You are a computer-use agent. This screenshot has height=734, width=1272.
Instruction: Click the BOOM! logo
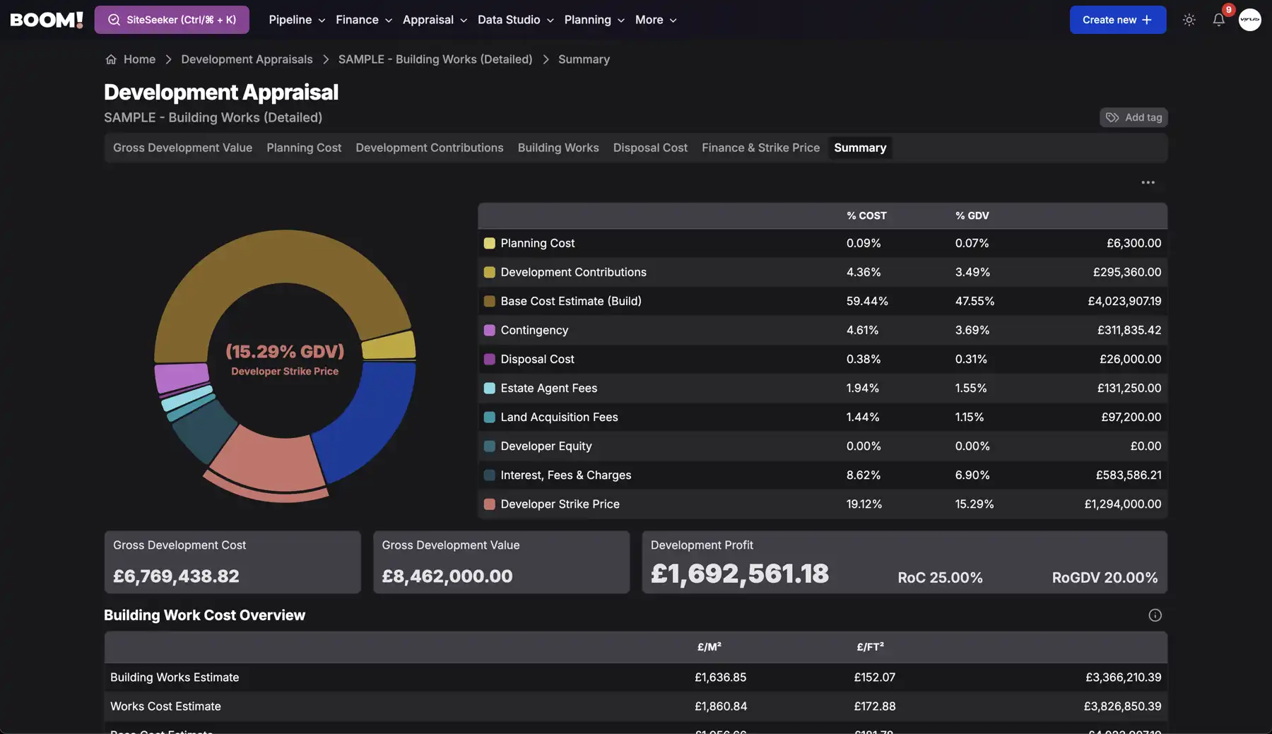[47, 20]
